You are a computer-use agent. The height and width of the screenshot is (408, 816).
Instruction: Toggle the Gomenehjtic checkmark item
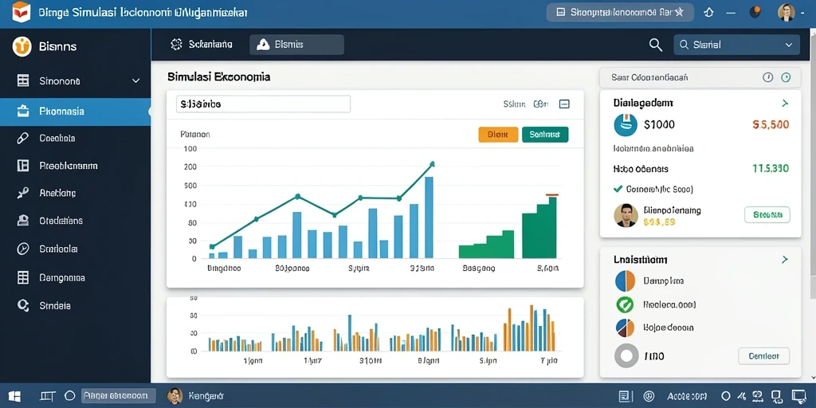click(x=653, y=189)
